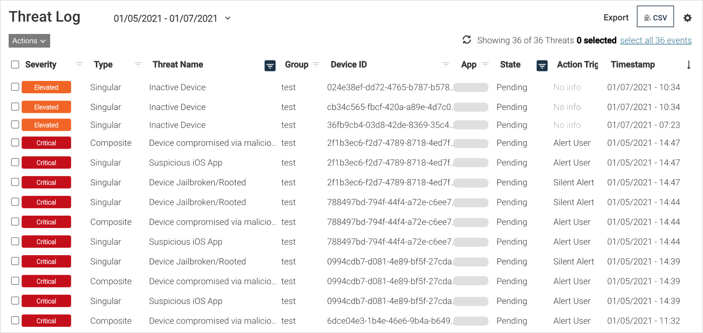Click the Critical severity badge on Device Jailbroken/Rooted

pos(46,182)
